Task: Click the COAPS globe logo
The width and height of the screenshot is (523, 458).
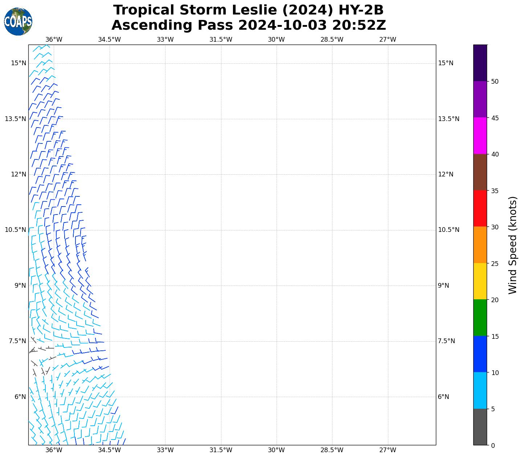Action: coord(18,22)
